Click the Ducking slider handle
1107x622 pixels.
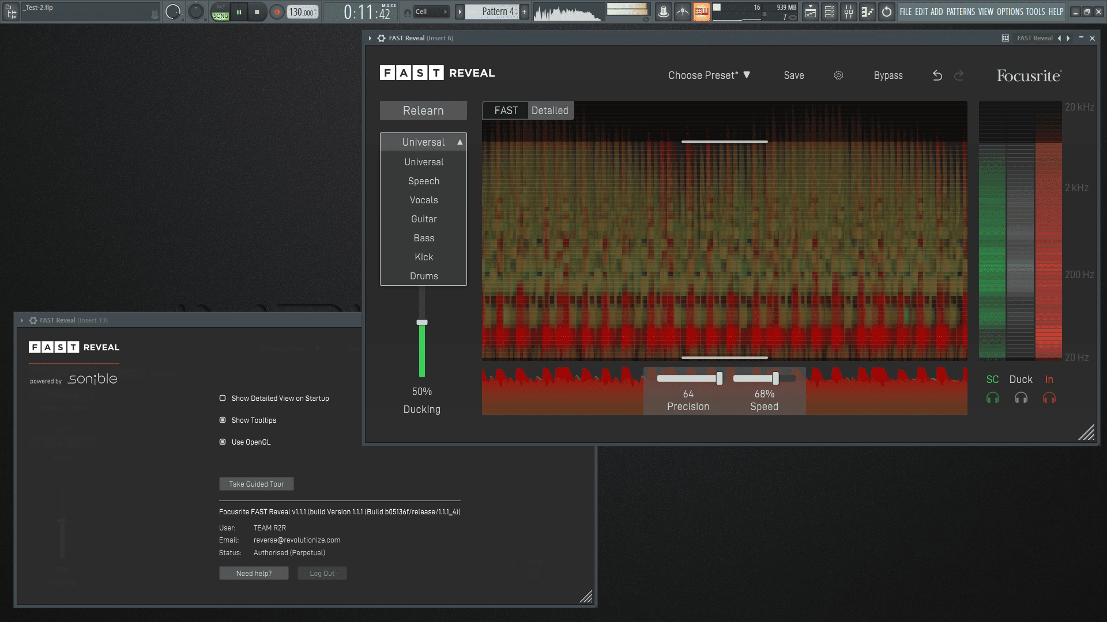tap(422, 323)
